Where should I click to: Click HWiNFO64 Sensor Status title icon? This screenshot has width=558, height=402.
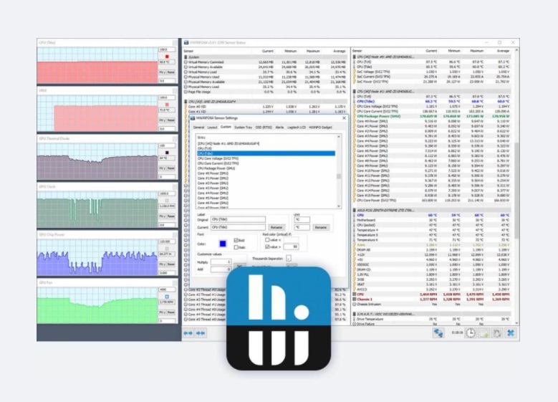(186, 43)
